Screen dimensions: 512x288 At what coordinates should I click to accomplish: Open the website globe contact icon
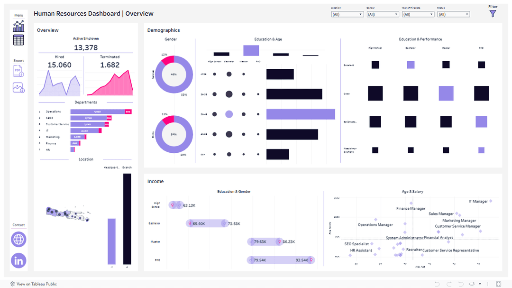(x=18, y=240)
